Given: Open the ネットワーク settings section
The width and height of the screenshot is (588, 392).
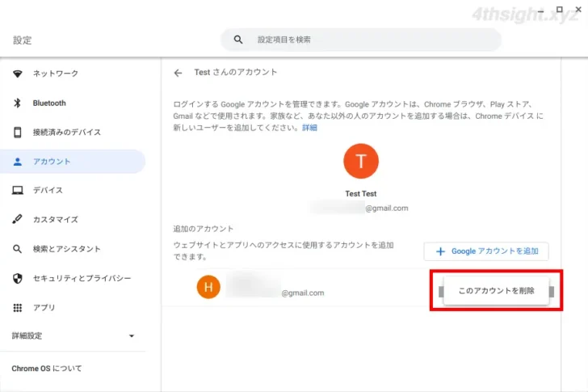Looking at the screenshot, I should 56,74.
